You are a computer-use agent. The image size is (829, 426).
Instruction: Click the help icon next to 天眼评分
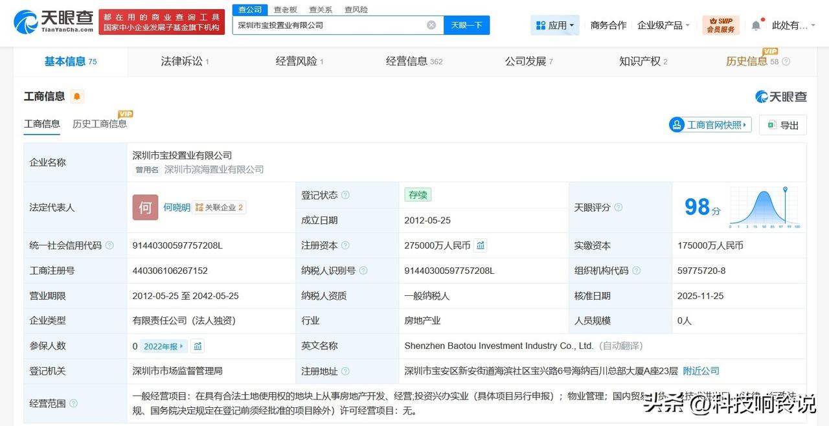(x=619, y=207)
